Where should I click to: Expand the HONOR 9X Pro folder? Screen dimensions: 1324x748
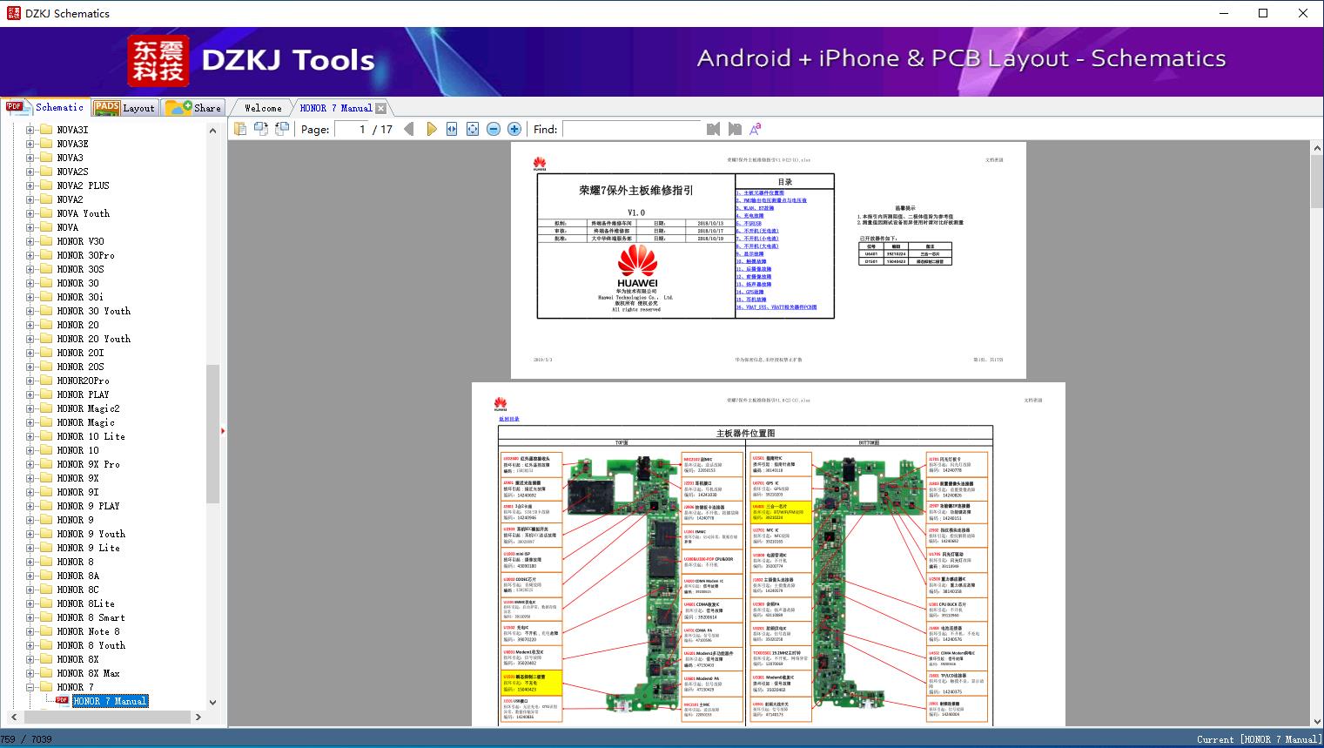[x=30, y=464]
